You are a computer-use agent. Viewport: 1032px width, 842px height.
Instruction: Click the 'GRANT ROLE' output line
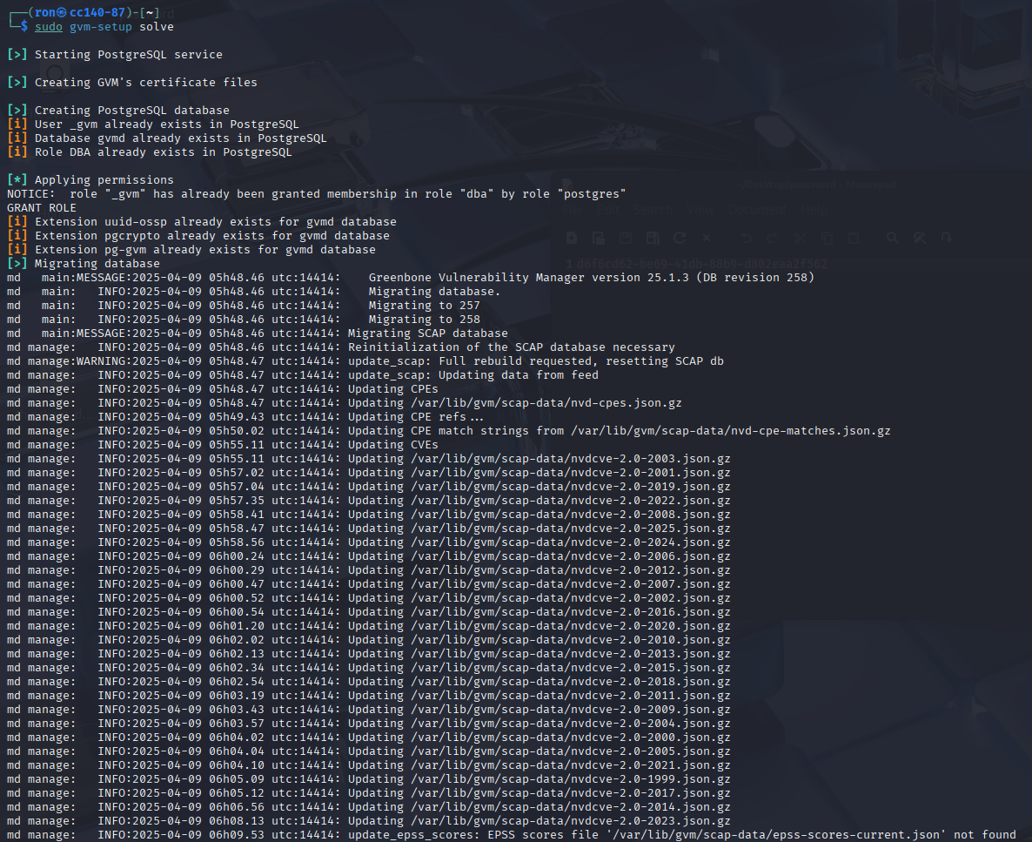(42, 207)
